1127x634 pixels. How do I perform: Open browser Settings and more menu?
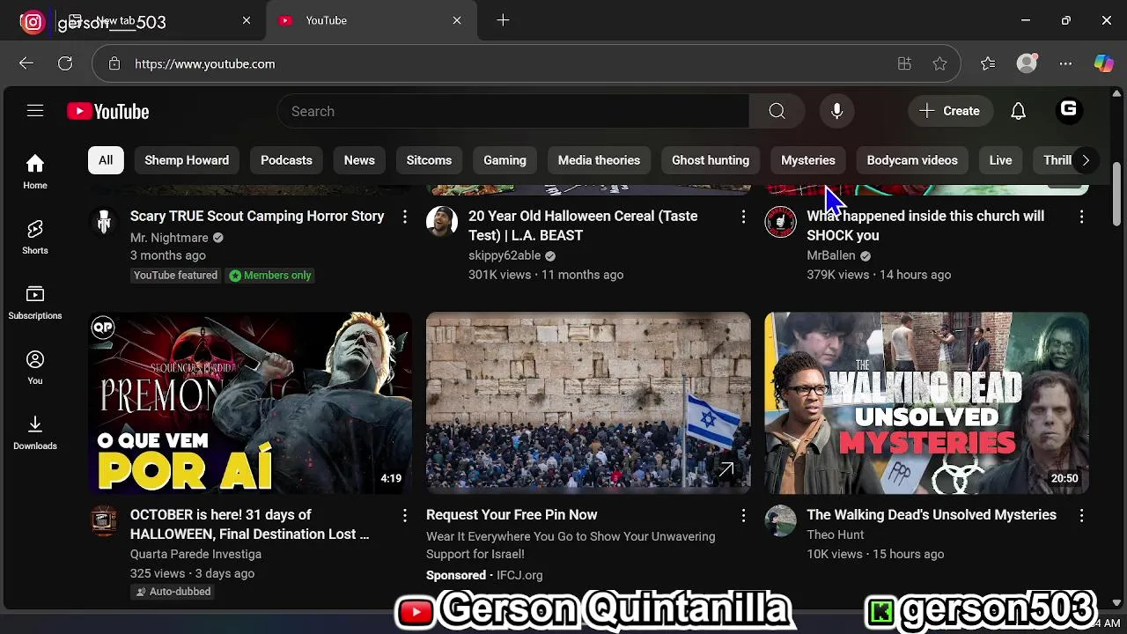pos(1065,63)
